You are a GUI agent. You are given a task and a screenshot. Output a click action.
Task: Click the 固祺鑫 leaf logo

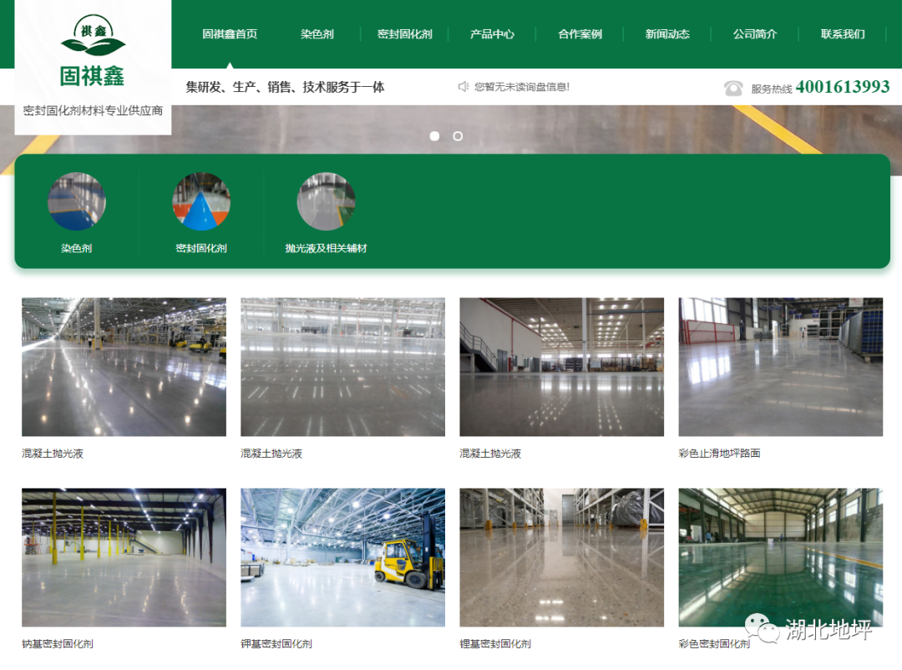[x=93, y=38]
